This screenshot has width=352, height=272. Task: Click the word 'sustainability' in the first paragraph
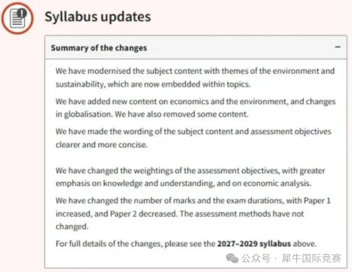pos(79,85)
